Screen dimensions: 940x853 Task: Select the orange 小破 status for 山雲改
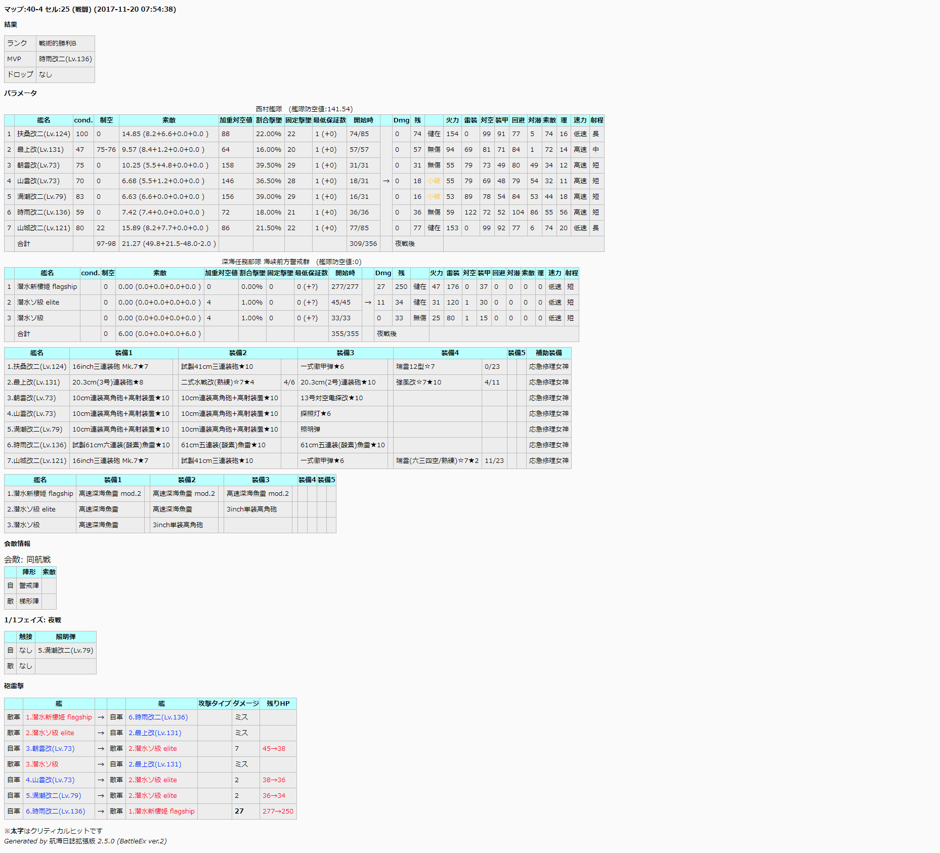(x=434, y=181)
